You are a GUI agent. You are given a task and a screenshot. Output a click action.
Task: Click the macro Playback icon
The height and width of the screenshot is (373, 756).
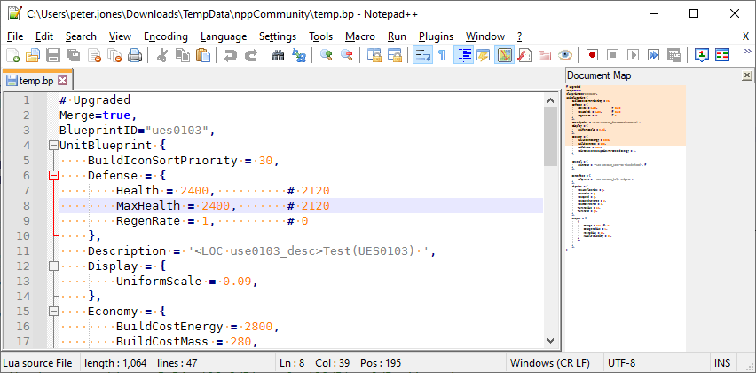633,55
